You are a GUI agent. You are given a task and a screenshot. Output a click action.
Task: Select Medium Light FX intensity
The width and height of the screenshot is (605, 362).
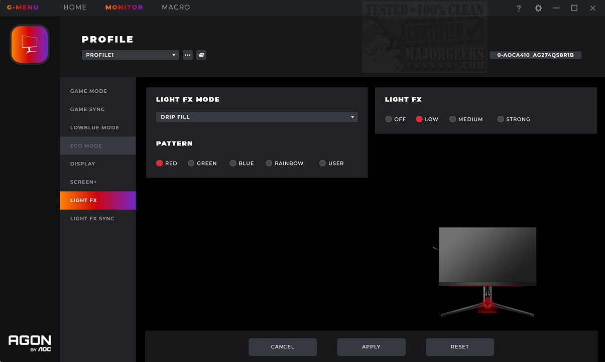tap(452, 119)
